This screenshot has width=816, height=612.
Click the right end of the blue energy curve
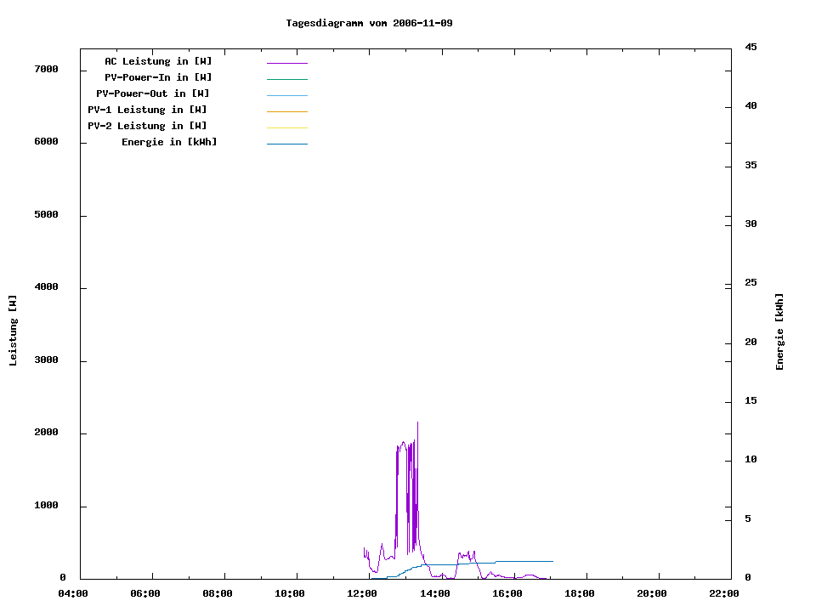pyautogui.click(x=552, y=561)
